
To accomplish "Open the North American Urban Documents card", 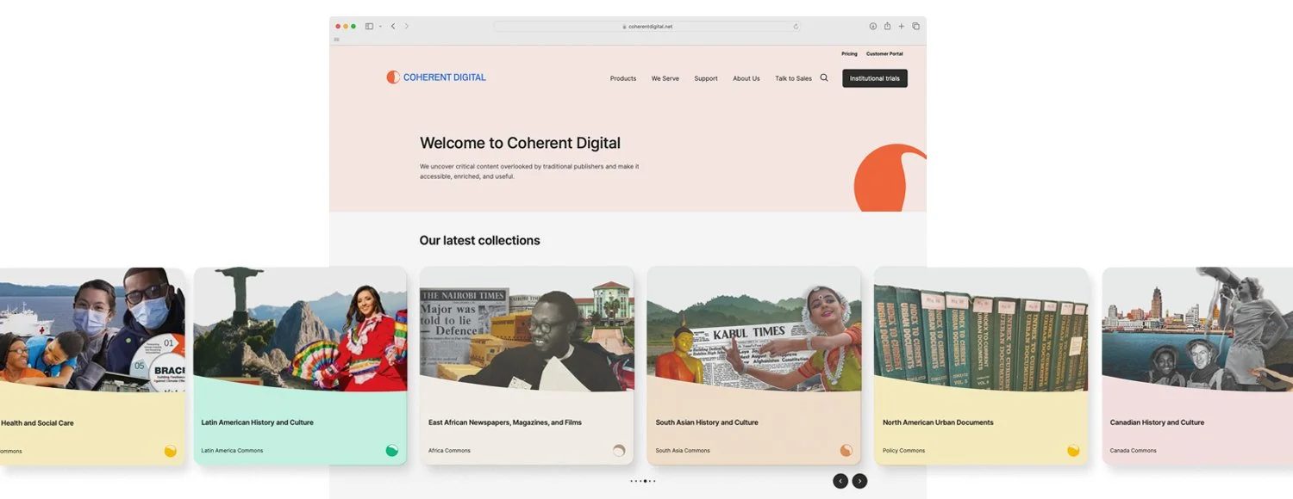I will 981,366.
